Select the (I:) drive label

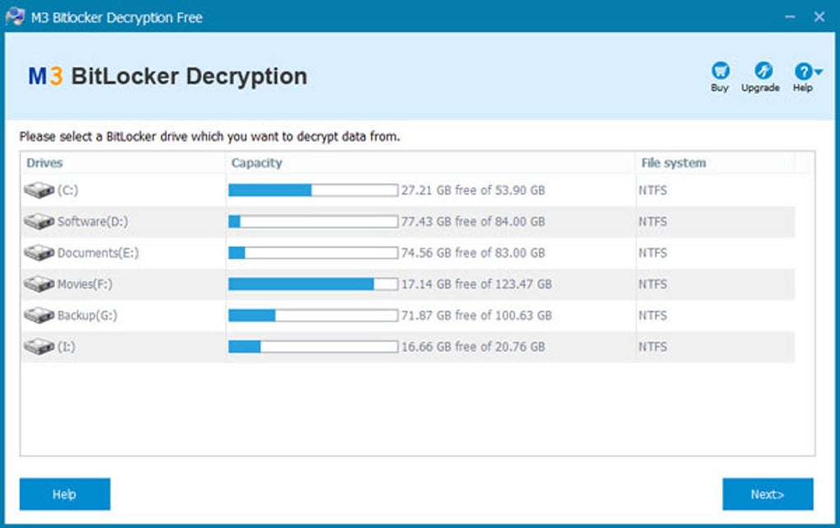(x=67, y=347)
